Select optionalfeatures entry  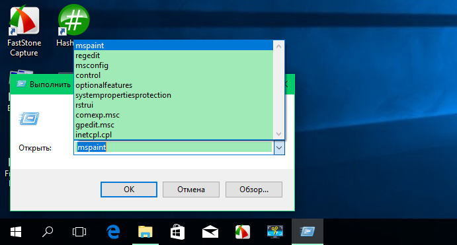click(x=173, y=85)
